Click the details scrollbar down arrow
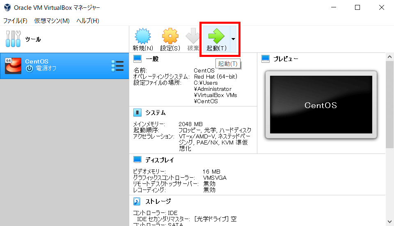This screenshot has width=394, height=226. [390, 221]
